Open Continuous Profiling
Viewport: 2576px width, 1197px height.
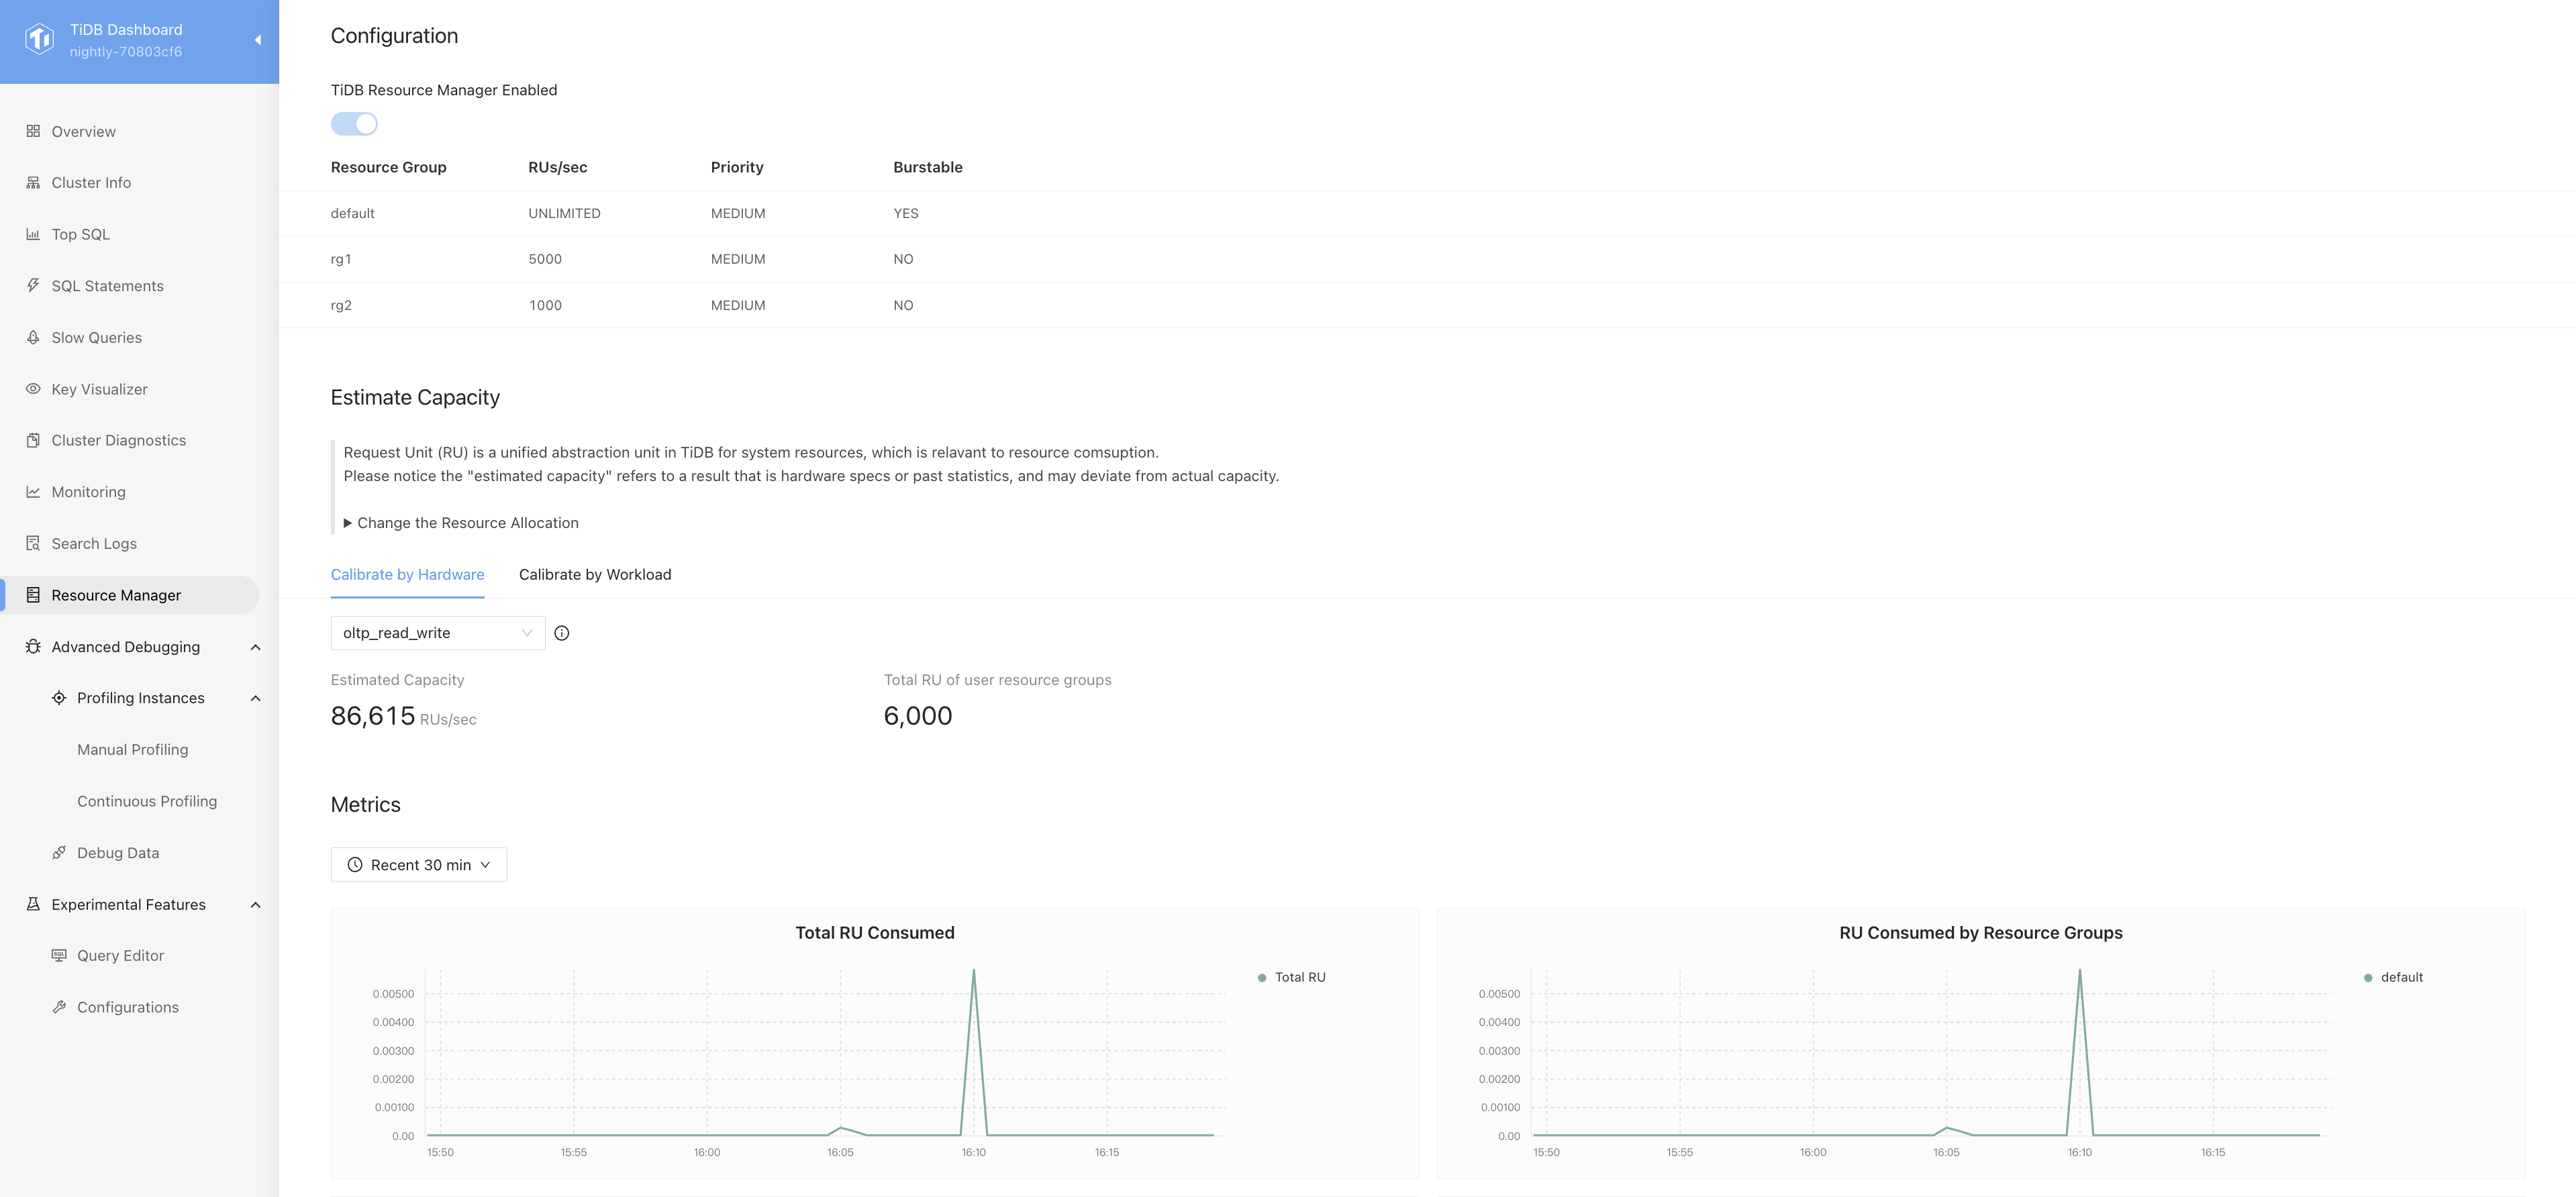pyautogui.click(x=147, y=801)
